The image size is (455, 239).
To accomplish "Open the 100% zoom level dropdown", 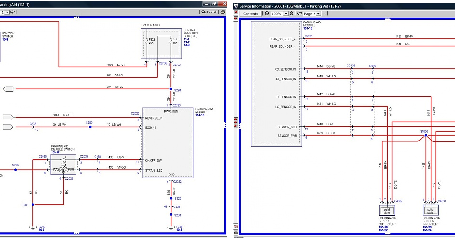I will [x=286, y=14].
